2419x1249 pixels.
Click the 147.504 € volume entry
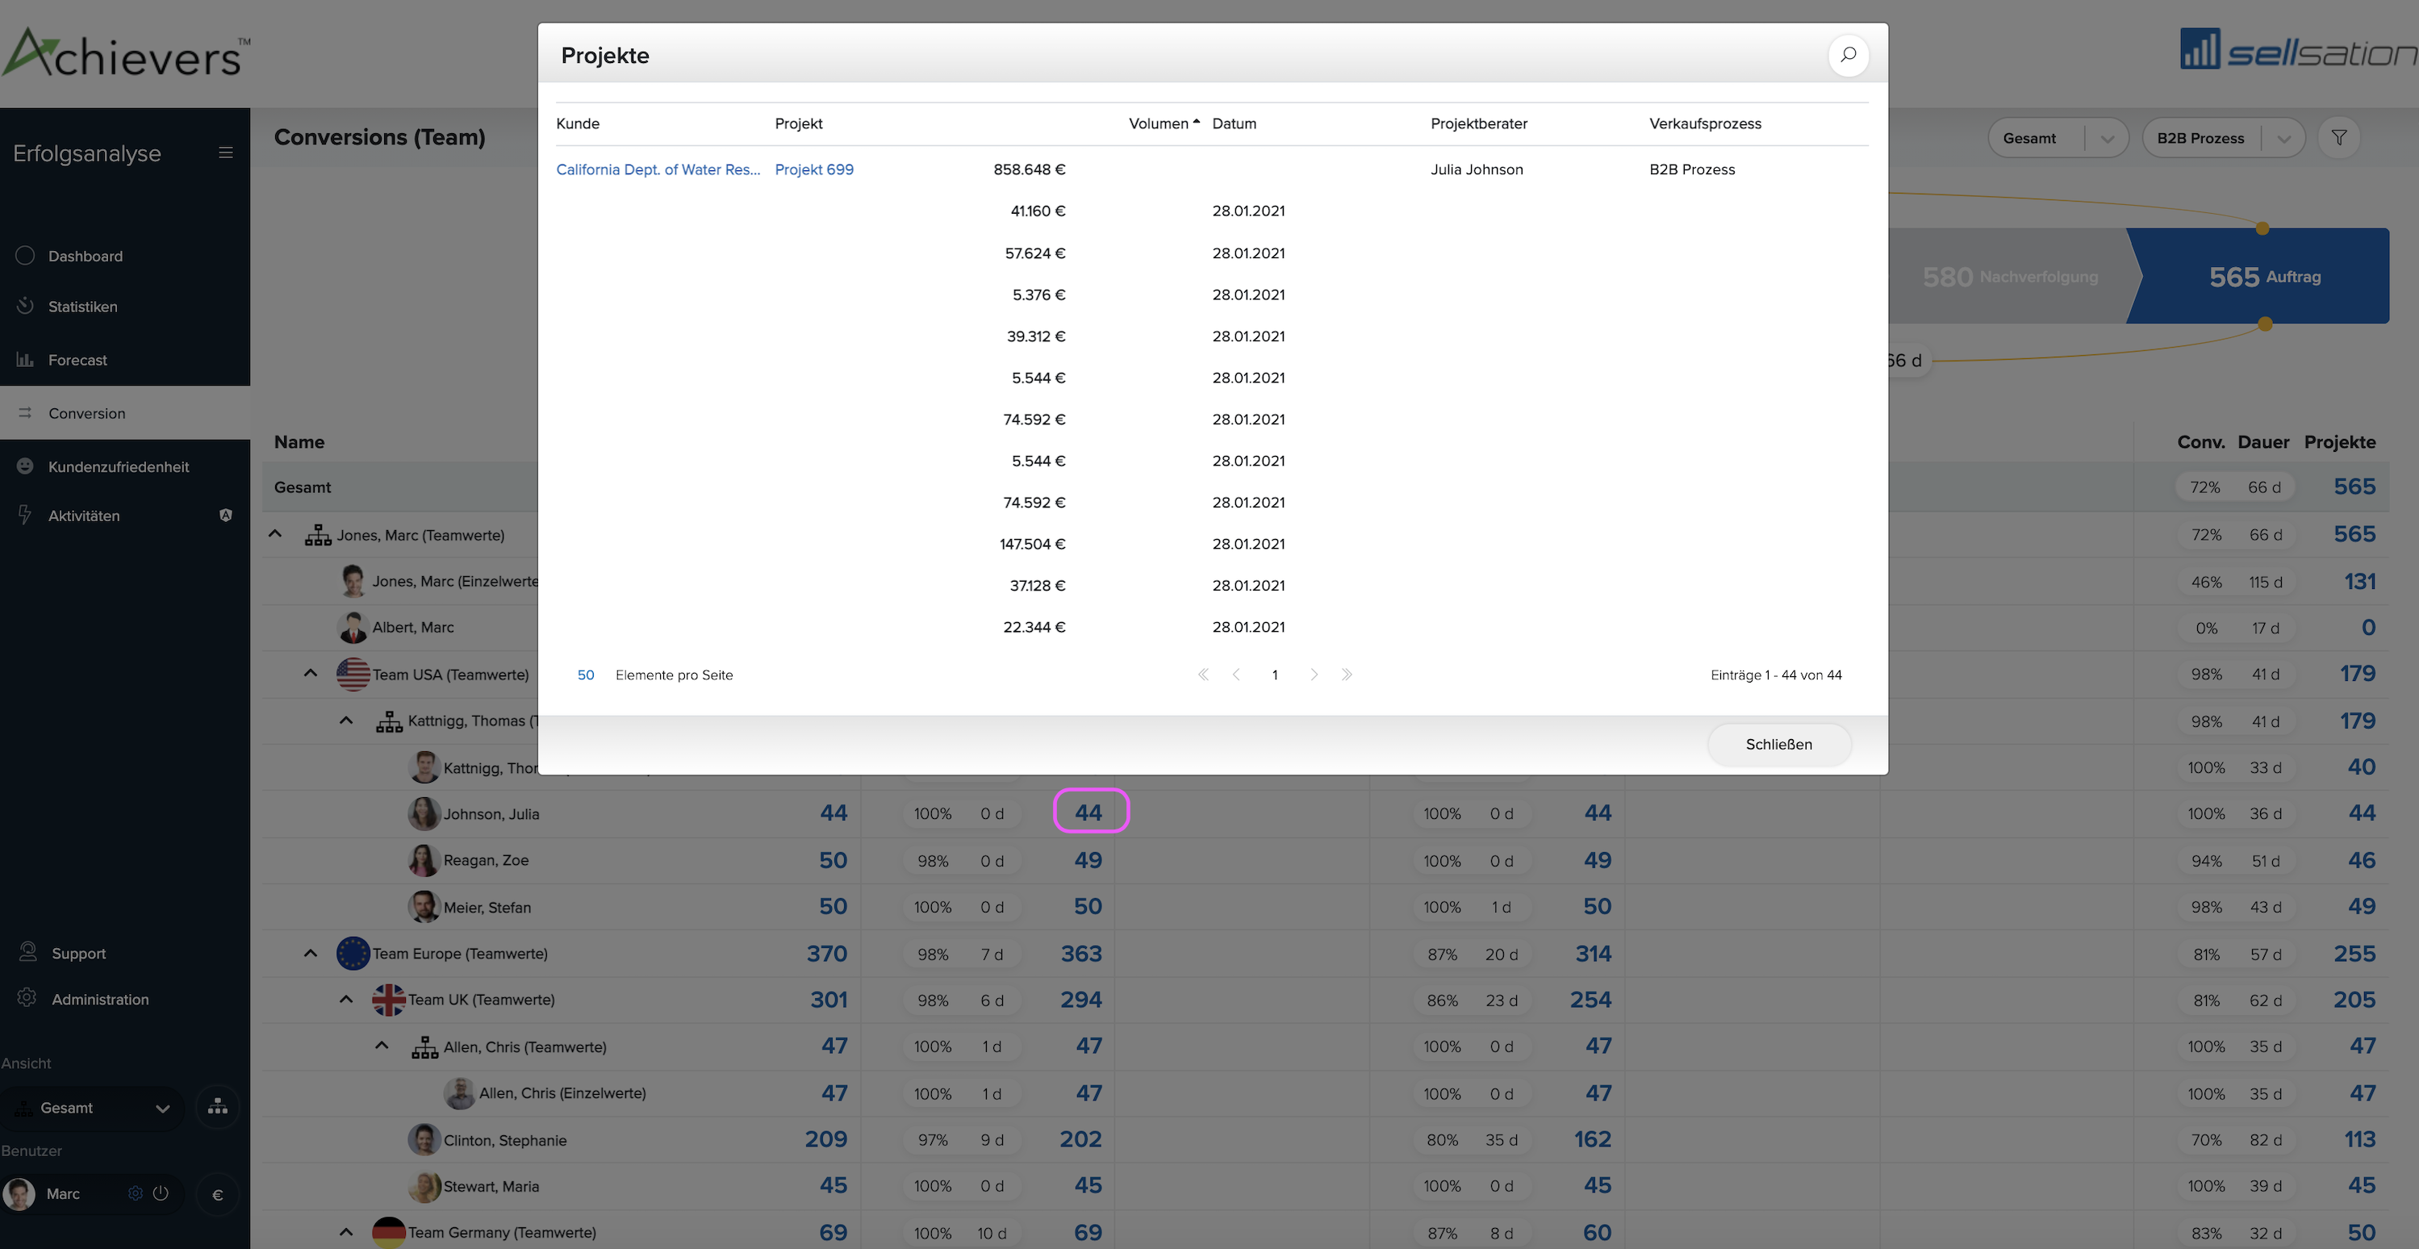[x=1032, y=544]
